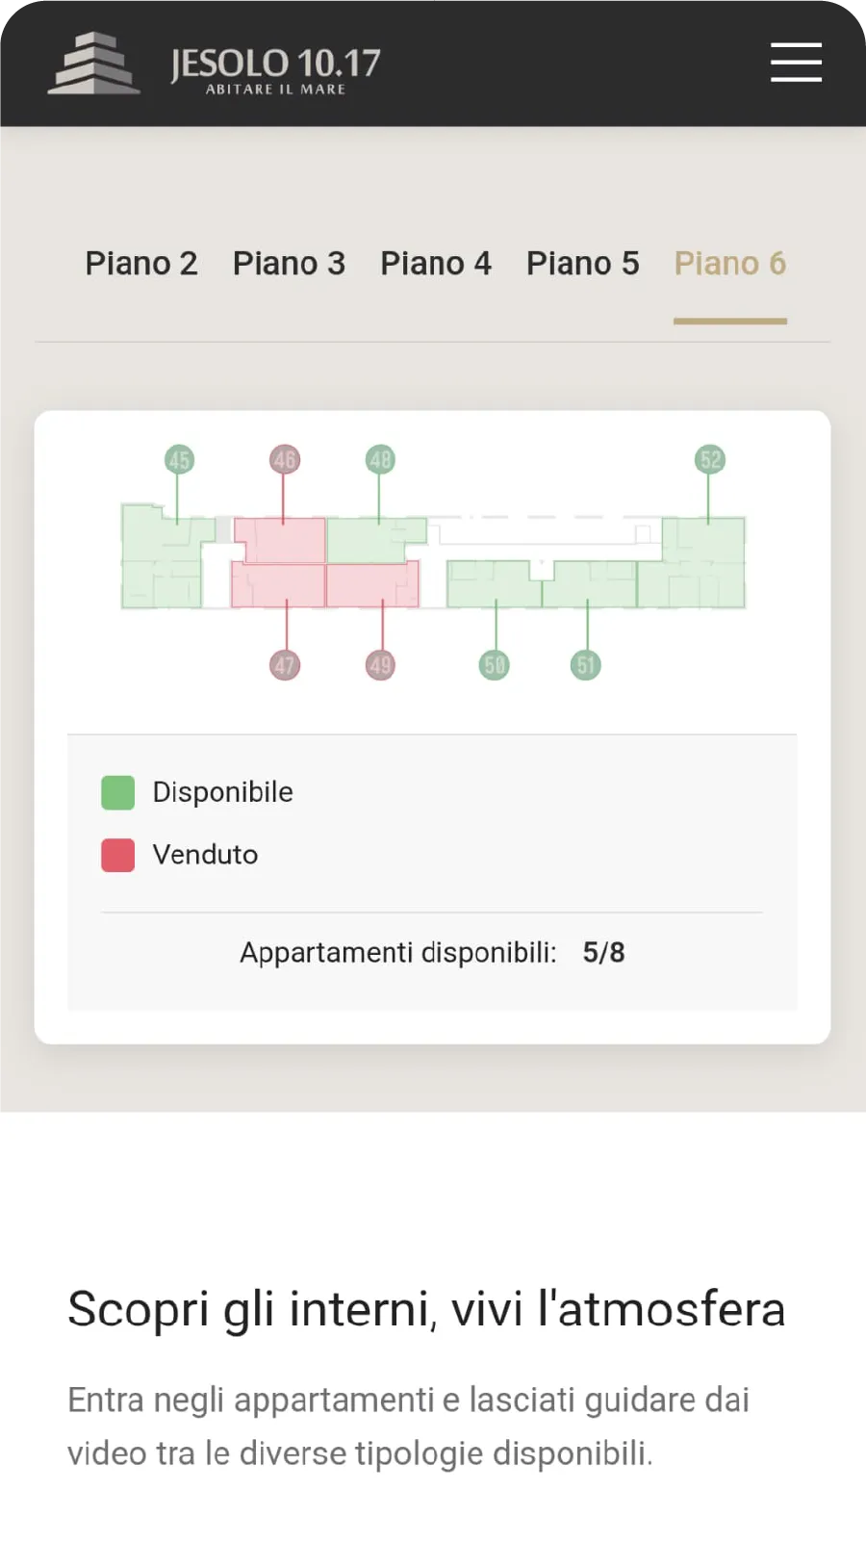Switch to the Piano 5 tab
Viewport: 866px width, 1542px height.
(x=583, y=263)
